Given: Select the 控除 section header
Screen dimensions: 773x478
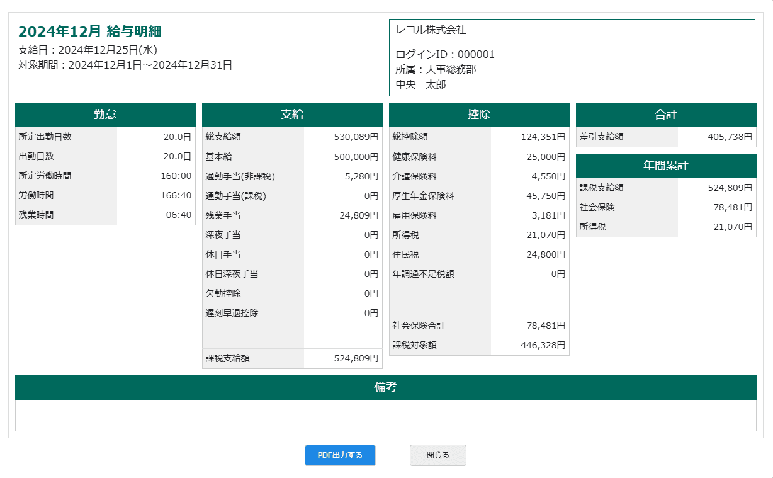Looking at the screenshot, I should click(x=479, y=114).
